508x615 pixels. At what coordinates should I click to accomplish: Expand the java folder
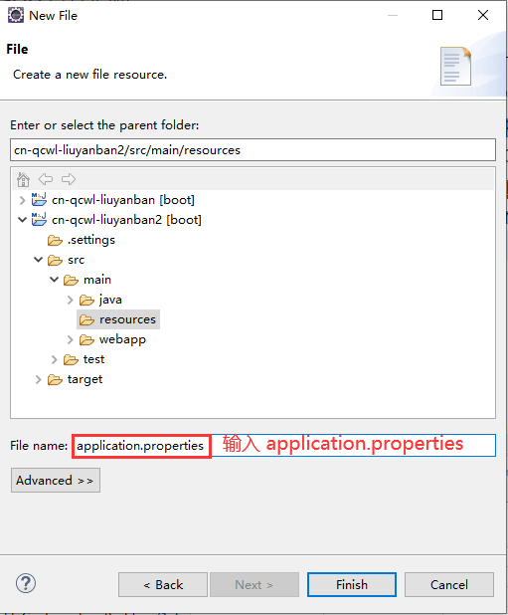pos(71,301)
